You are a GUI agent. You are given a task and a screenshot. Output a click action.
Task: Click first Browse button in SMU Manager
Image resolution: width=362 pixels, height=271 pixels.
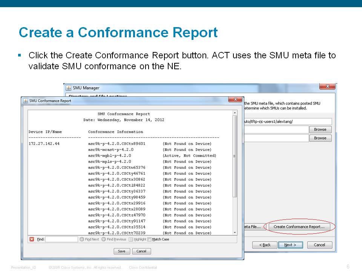[320, 129]
